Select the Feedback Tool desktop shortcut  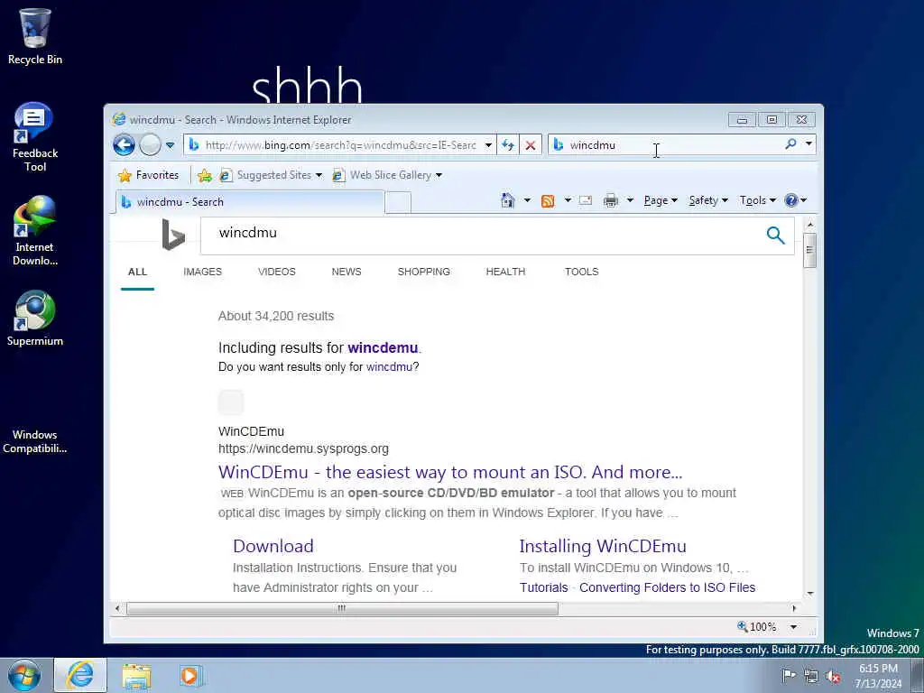[35, 138]
